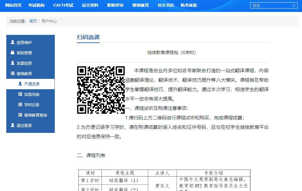This screenshot has width=302, height=191.
Task: Click 继续教育课程包（6学时）title
Action: tap(173, 52)
